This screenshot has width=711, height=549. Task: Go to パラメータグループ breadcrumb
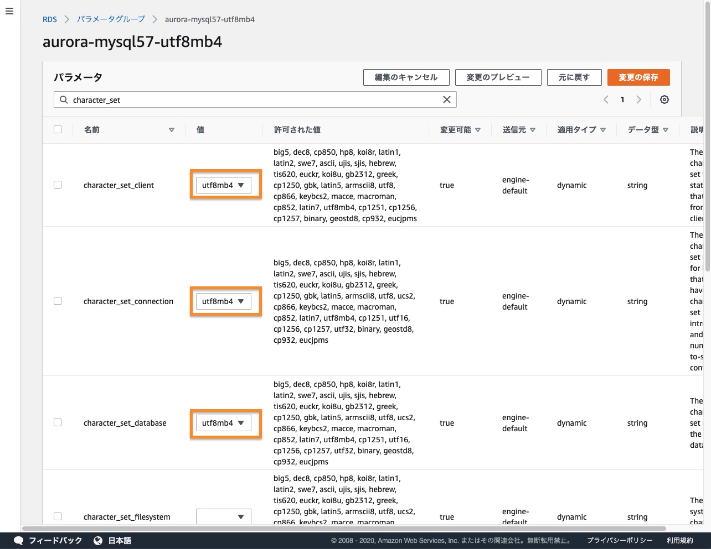point(111,19)
